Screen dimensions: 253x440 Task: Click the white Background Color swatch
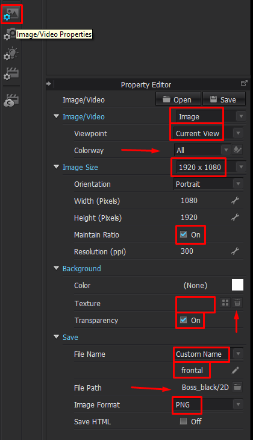click(x=237, y=285)
